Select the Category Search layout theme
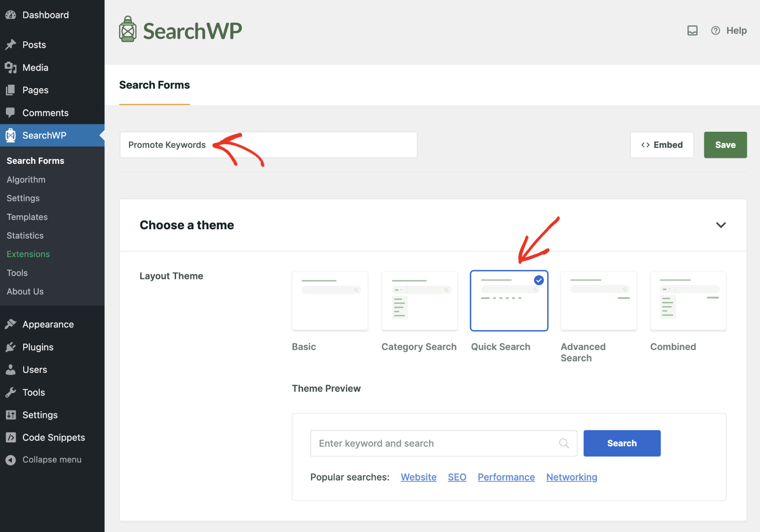760x532 pixels. tap(419, 301)
